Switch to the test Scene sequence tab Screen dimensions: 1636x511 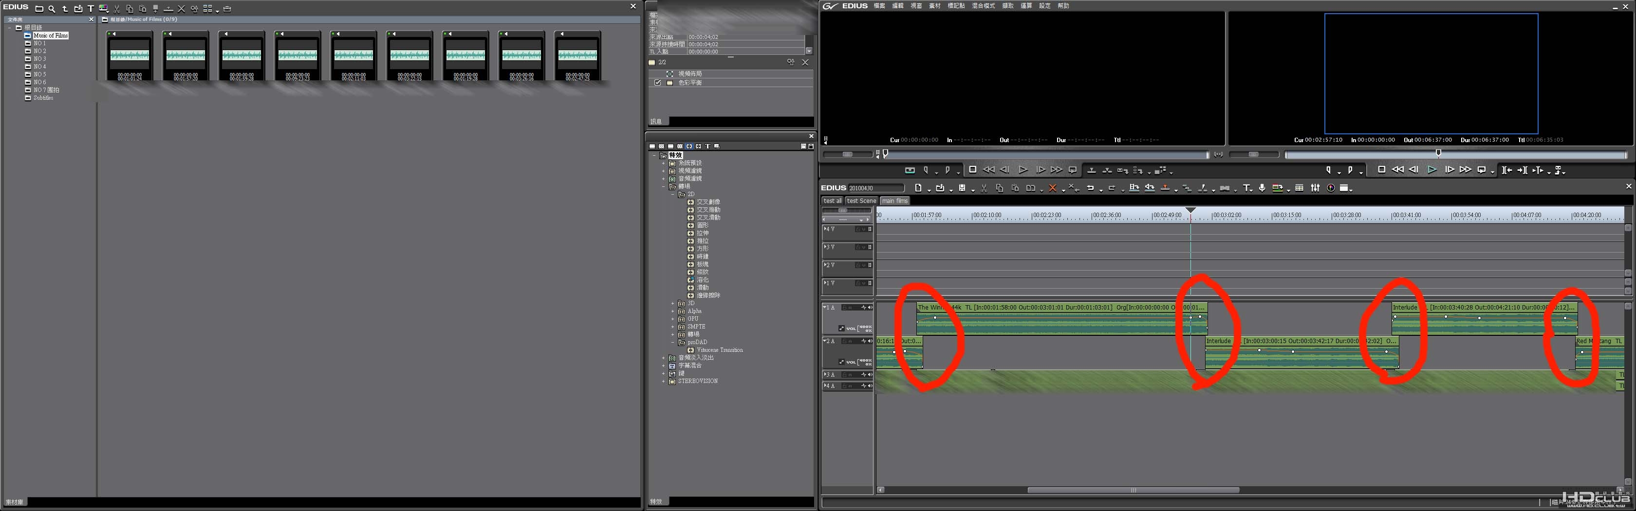(861, 201)
